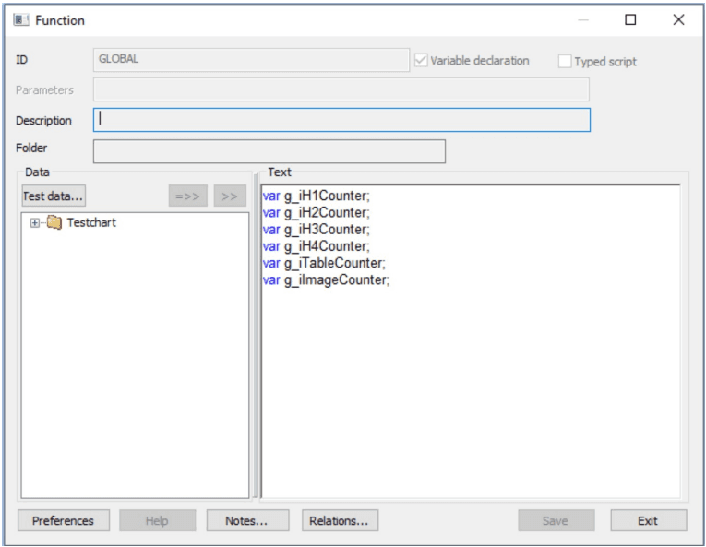The height and width of the screenshot is (547, 706).
Task: Expand the Testchart tree node
Action: pos(35,223)
